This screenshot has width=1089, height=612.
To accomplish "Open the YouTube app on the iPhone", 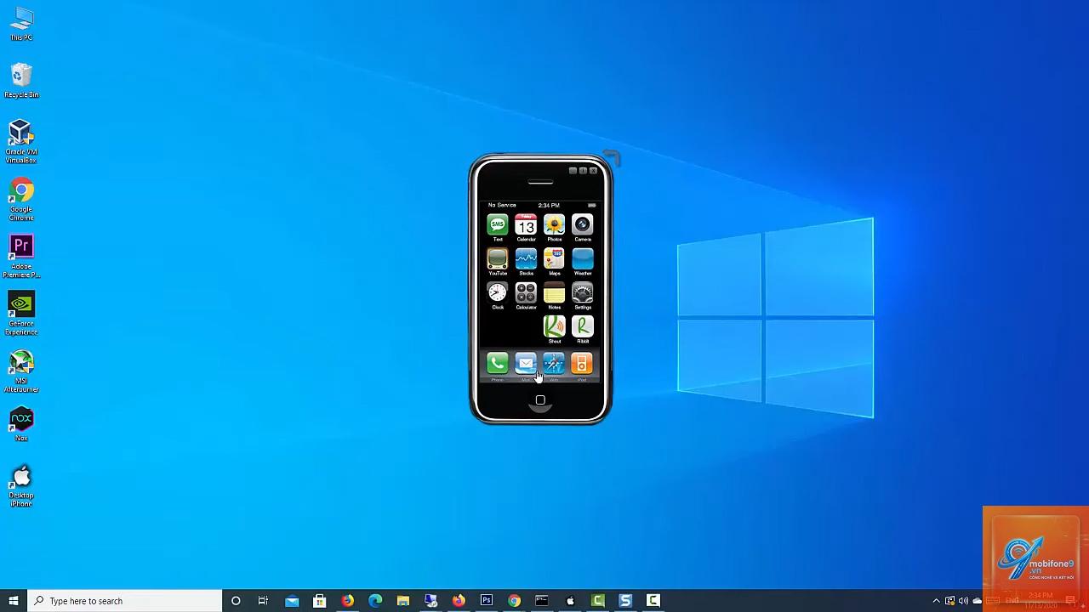I will (498, 259).
